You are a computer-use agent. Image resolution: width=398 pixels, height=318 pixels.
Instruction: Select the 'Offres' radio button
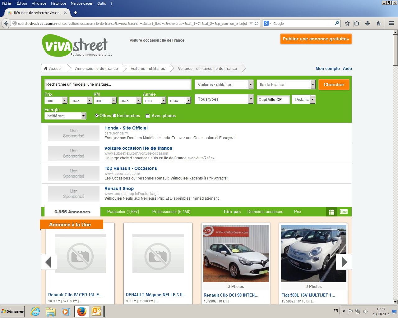click(x=97, y=116)
